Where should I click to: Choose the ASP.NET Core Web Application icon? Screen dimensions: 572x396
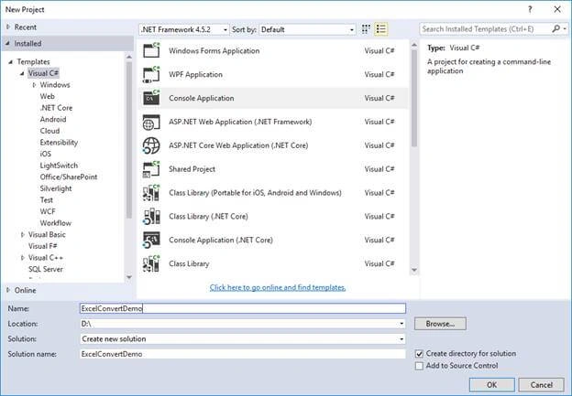pyautogui.click(x=151, y=145)
